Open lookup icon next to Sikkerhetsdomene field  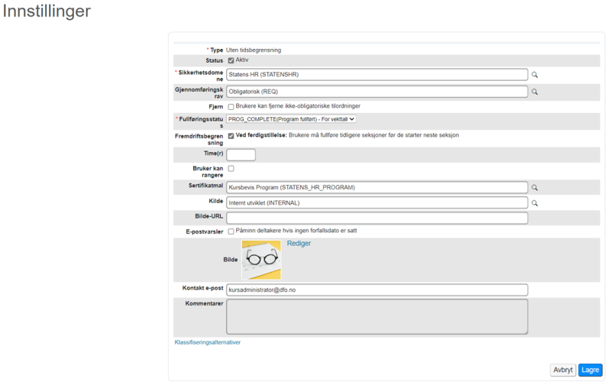point(535,75)
